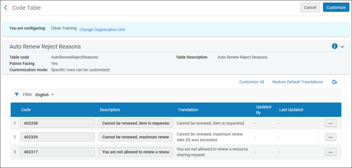Click the Code column header

[x=26, y=110]
